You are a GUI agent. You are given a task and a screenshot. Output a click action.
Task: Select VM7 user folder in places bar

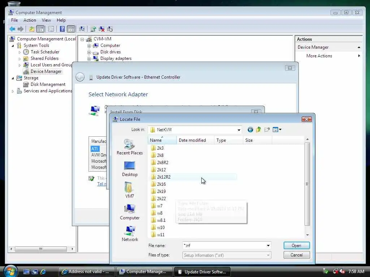click(x=130, y=190)
